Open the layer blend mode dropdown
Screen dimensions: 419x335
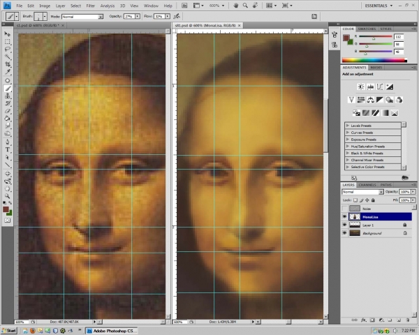(363, 192)
